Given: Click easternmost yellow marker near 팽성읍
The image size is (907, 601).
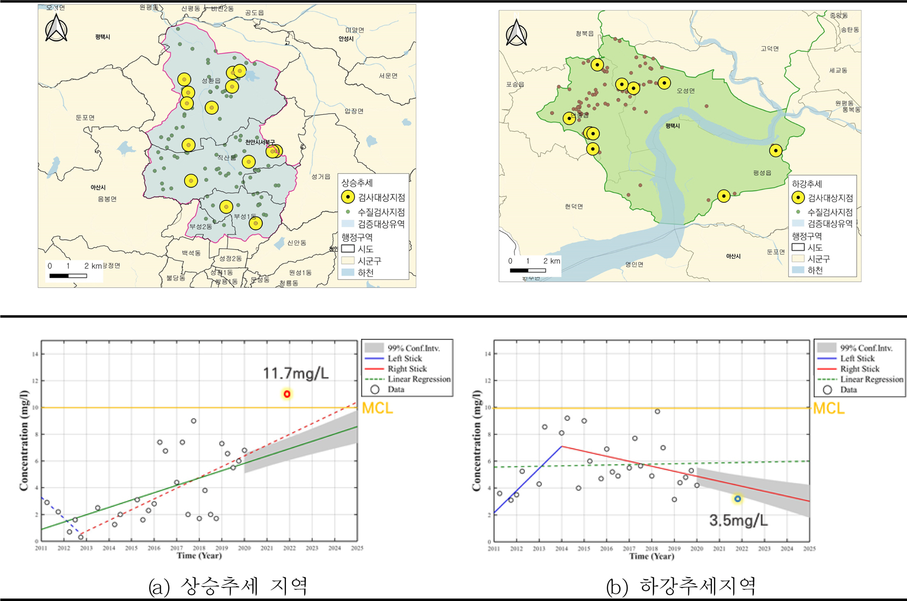Looking at the screenshot, I should 776,150.
